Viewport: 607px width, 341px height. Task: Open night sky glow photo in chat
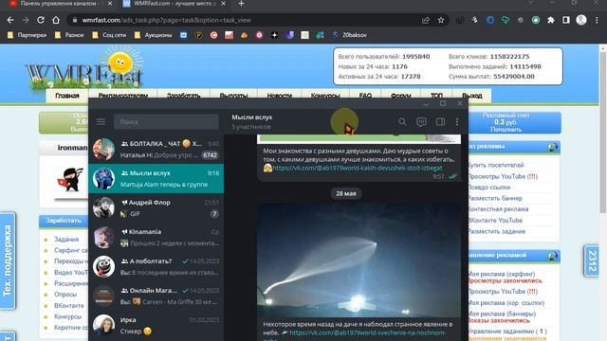[359, 260]
